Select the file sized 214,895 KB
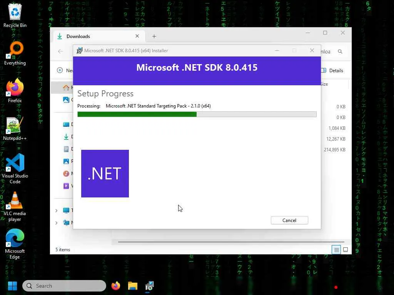The width and height of the screenshot is (394, 295). 334,150
